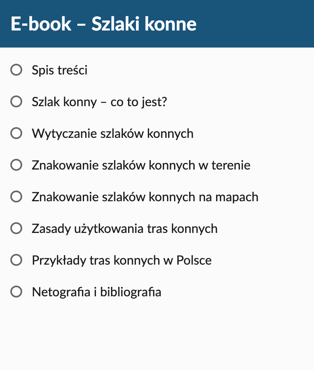Select the radio button for Spis treści
This screenshot has width=314, height=370.
tap(16, 70)
